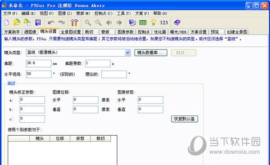270x165 pixels.
Task: Click the Redo arrow icon
Action: tap(62, 22)
